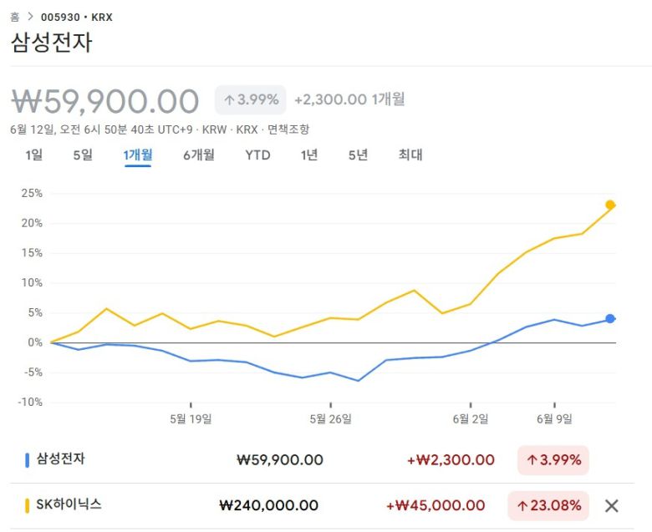This screenshot has height=532, width=652.
Task: Click the 3.99% up-arrow badge beside price
Action: (250, 99)
